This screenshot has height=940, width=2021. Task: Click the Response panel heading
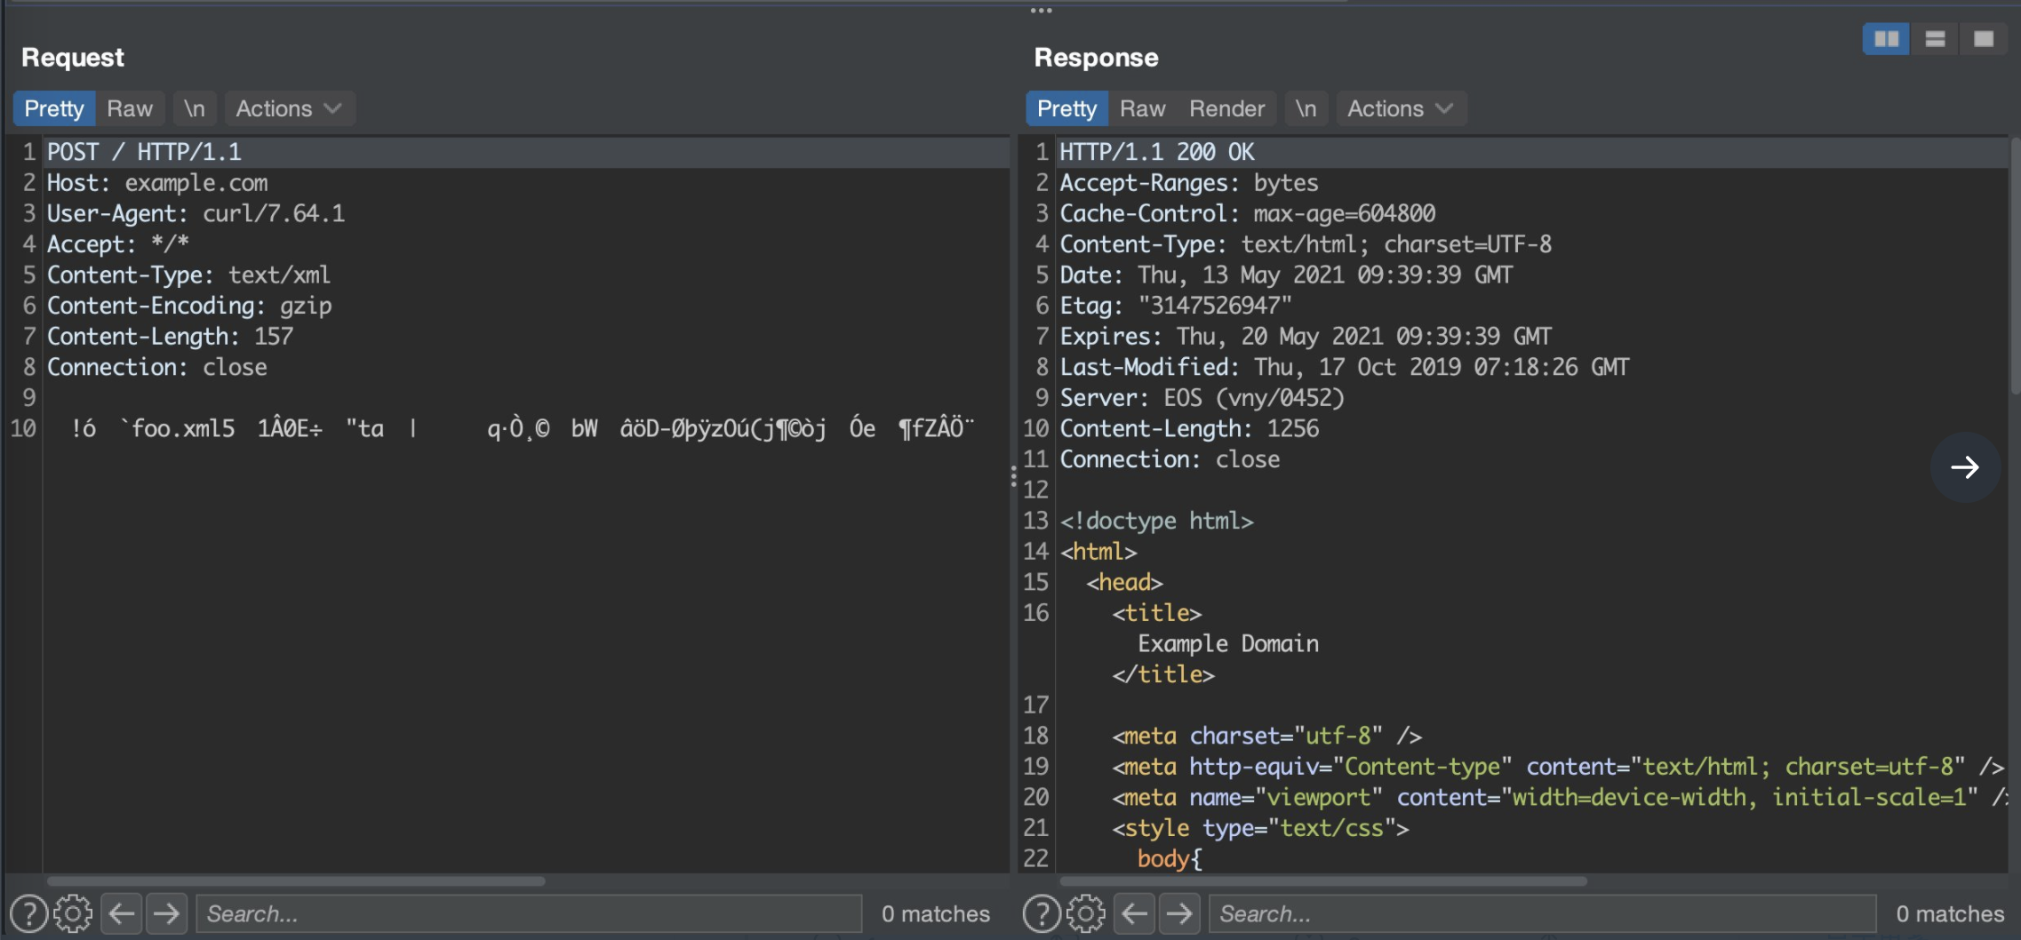tap(1096, 57)
